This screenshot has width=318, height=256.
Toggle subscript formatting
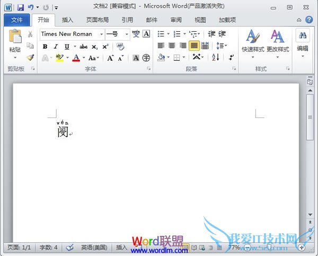pyautogui.click(x=94, y=47)
